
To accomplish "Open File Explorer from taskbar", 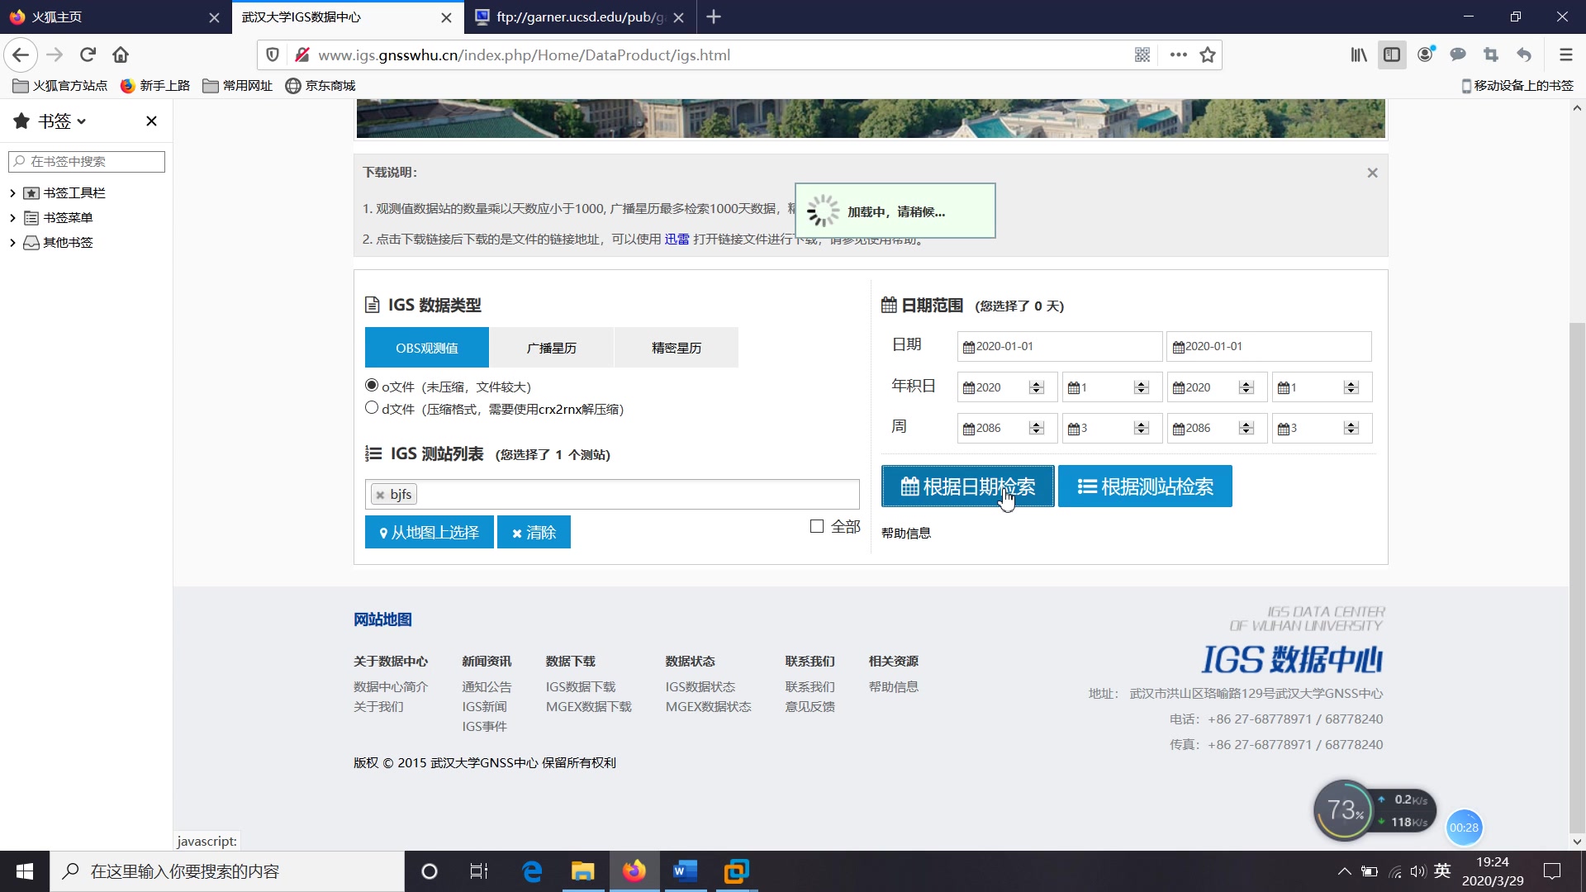I will coord(582,871).
